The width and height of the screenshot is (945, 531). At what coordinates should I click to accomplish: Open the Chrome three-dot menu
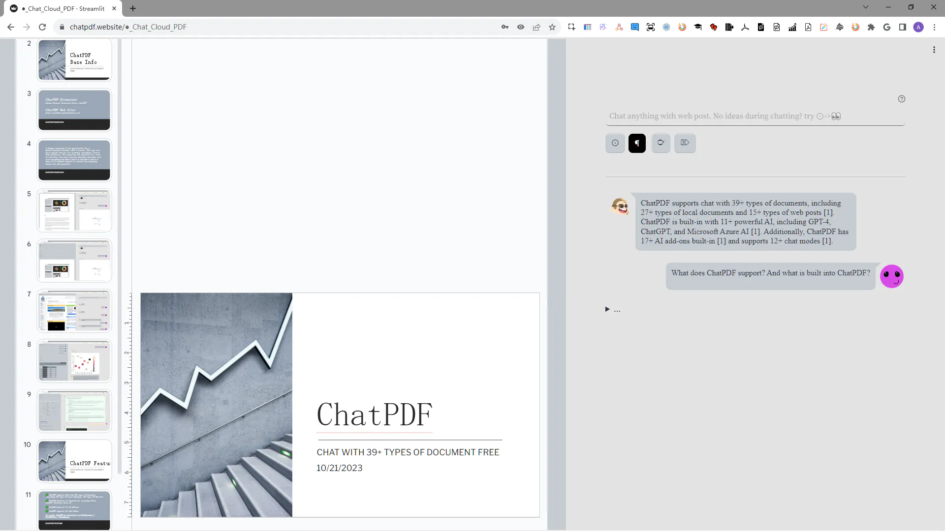(934, 27)
